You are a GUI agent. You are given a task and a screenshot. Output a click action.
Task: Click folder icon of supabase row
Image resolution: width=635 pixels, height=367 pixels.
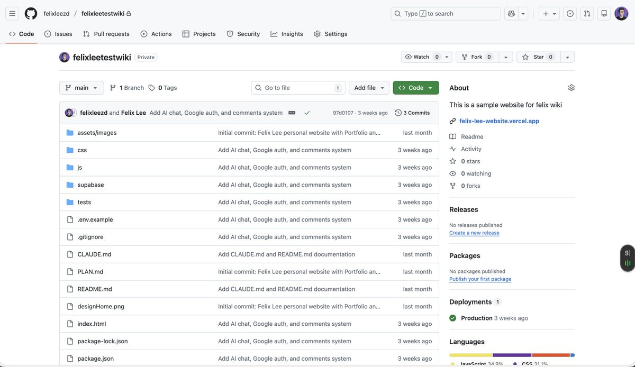click(70, 185)
